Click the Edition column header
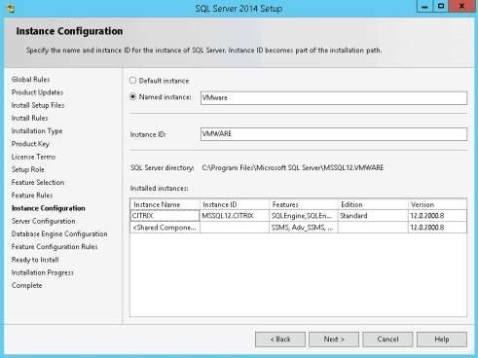This screenshot has width=478, height=358. (x=373, y=204)
